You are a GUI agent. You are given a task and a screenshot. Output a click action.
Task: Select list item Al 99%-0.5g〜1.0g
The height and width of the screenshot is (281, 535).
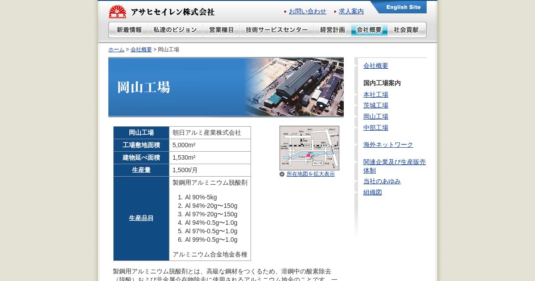tap(211, 240)
